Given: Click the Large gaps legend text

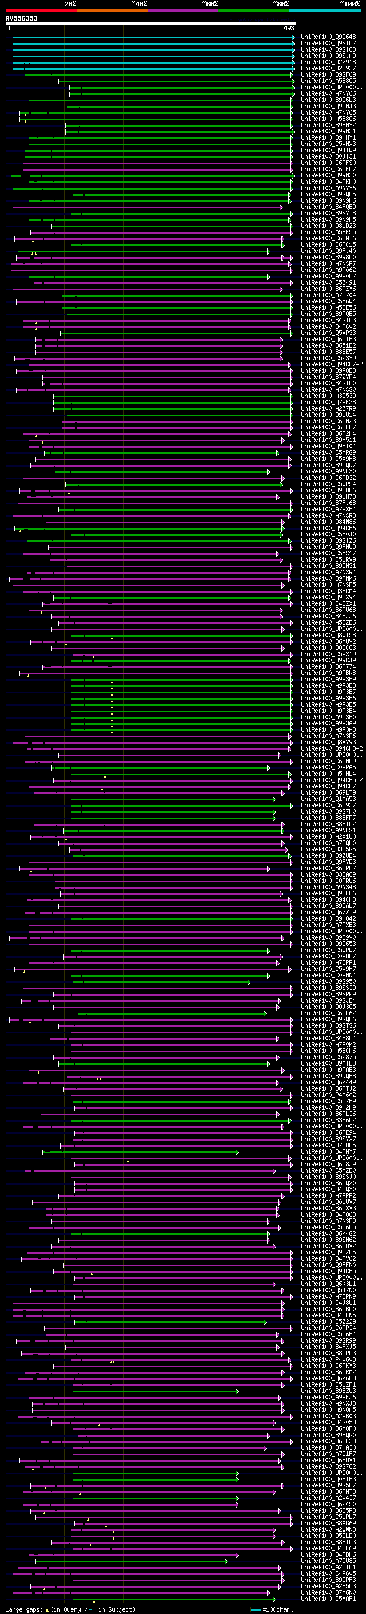Looking at the screenshot, I should pos(69,1609).
